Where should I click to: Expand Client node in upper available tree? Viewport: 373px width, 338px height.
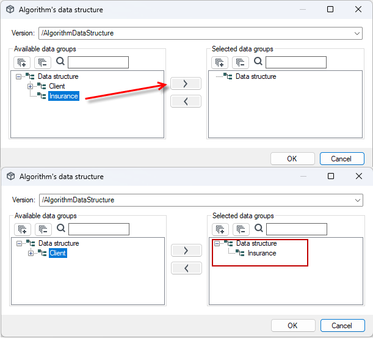pyautogui.click(x=30, y=86)
